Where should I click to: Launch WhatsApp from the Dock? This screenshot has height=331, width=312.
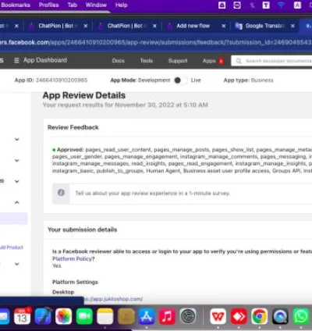(301, 316)
